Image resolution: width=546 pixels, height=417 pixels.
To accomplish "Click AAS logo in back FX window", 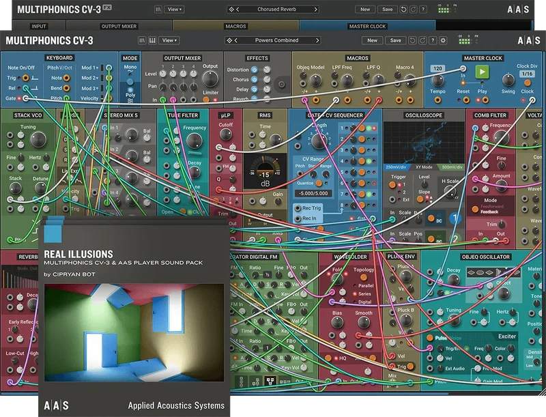I will (518, 10).
